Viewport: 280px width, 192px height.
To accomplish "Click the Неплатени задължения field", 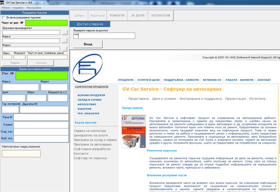I will click(21, 154).
